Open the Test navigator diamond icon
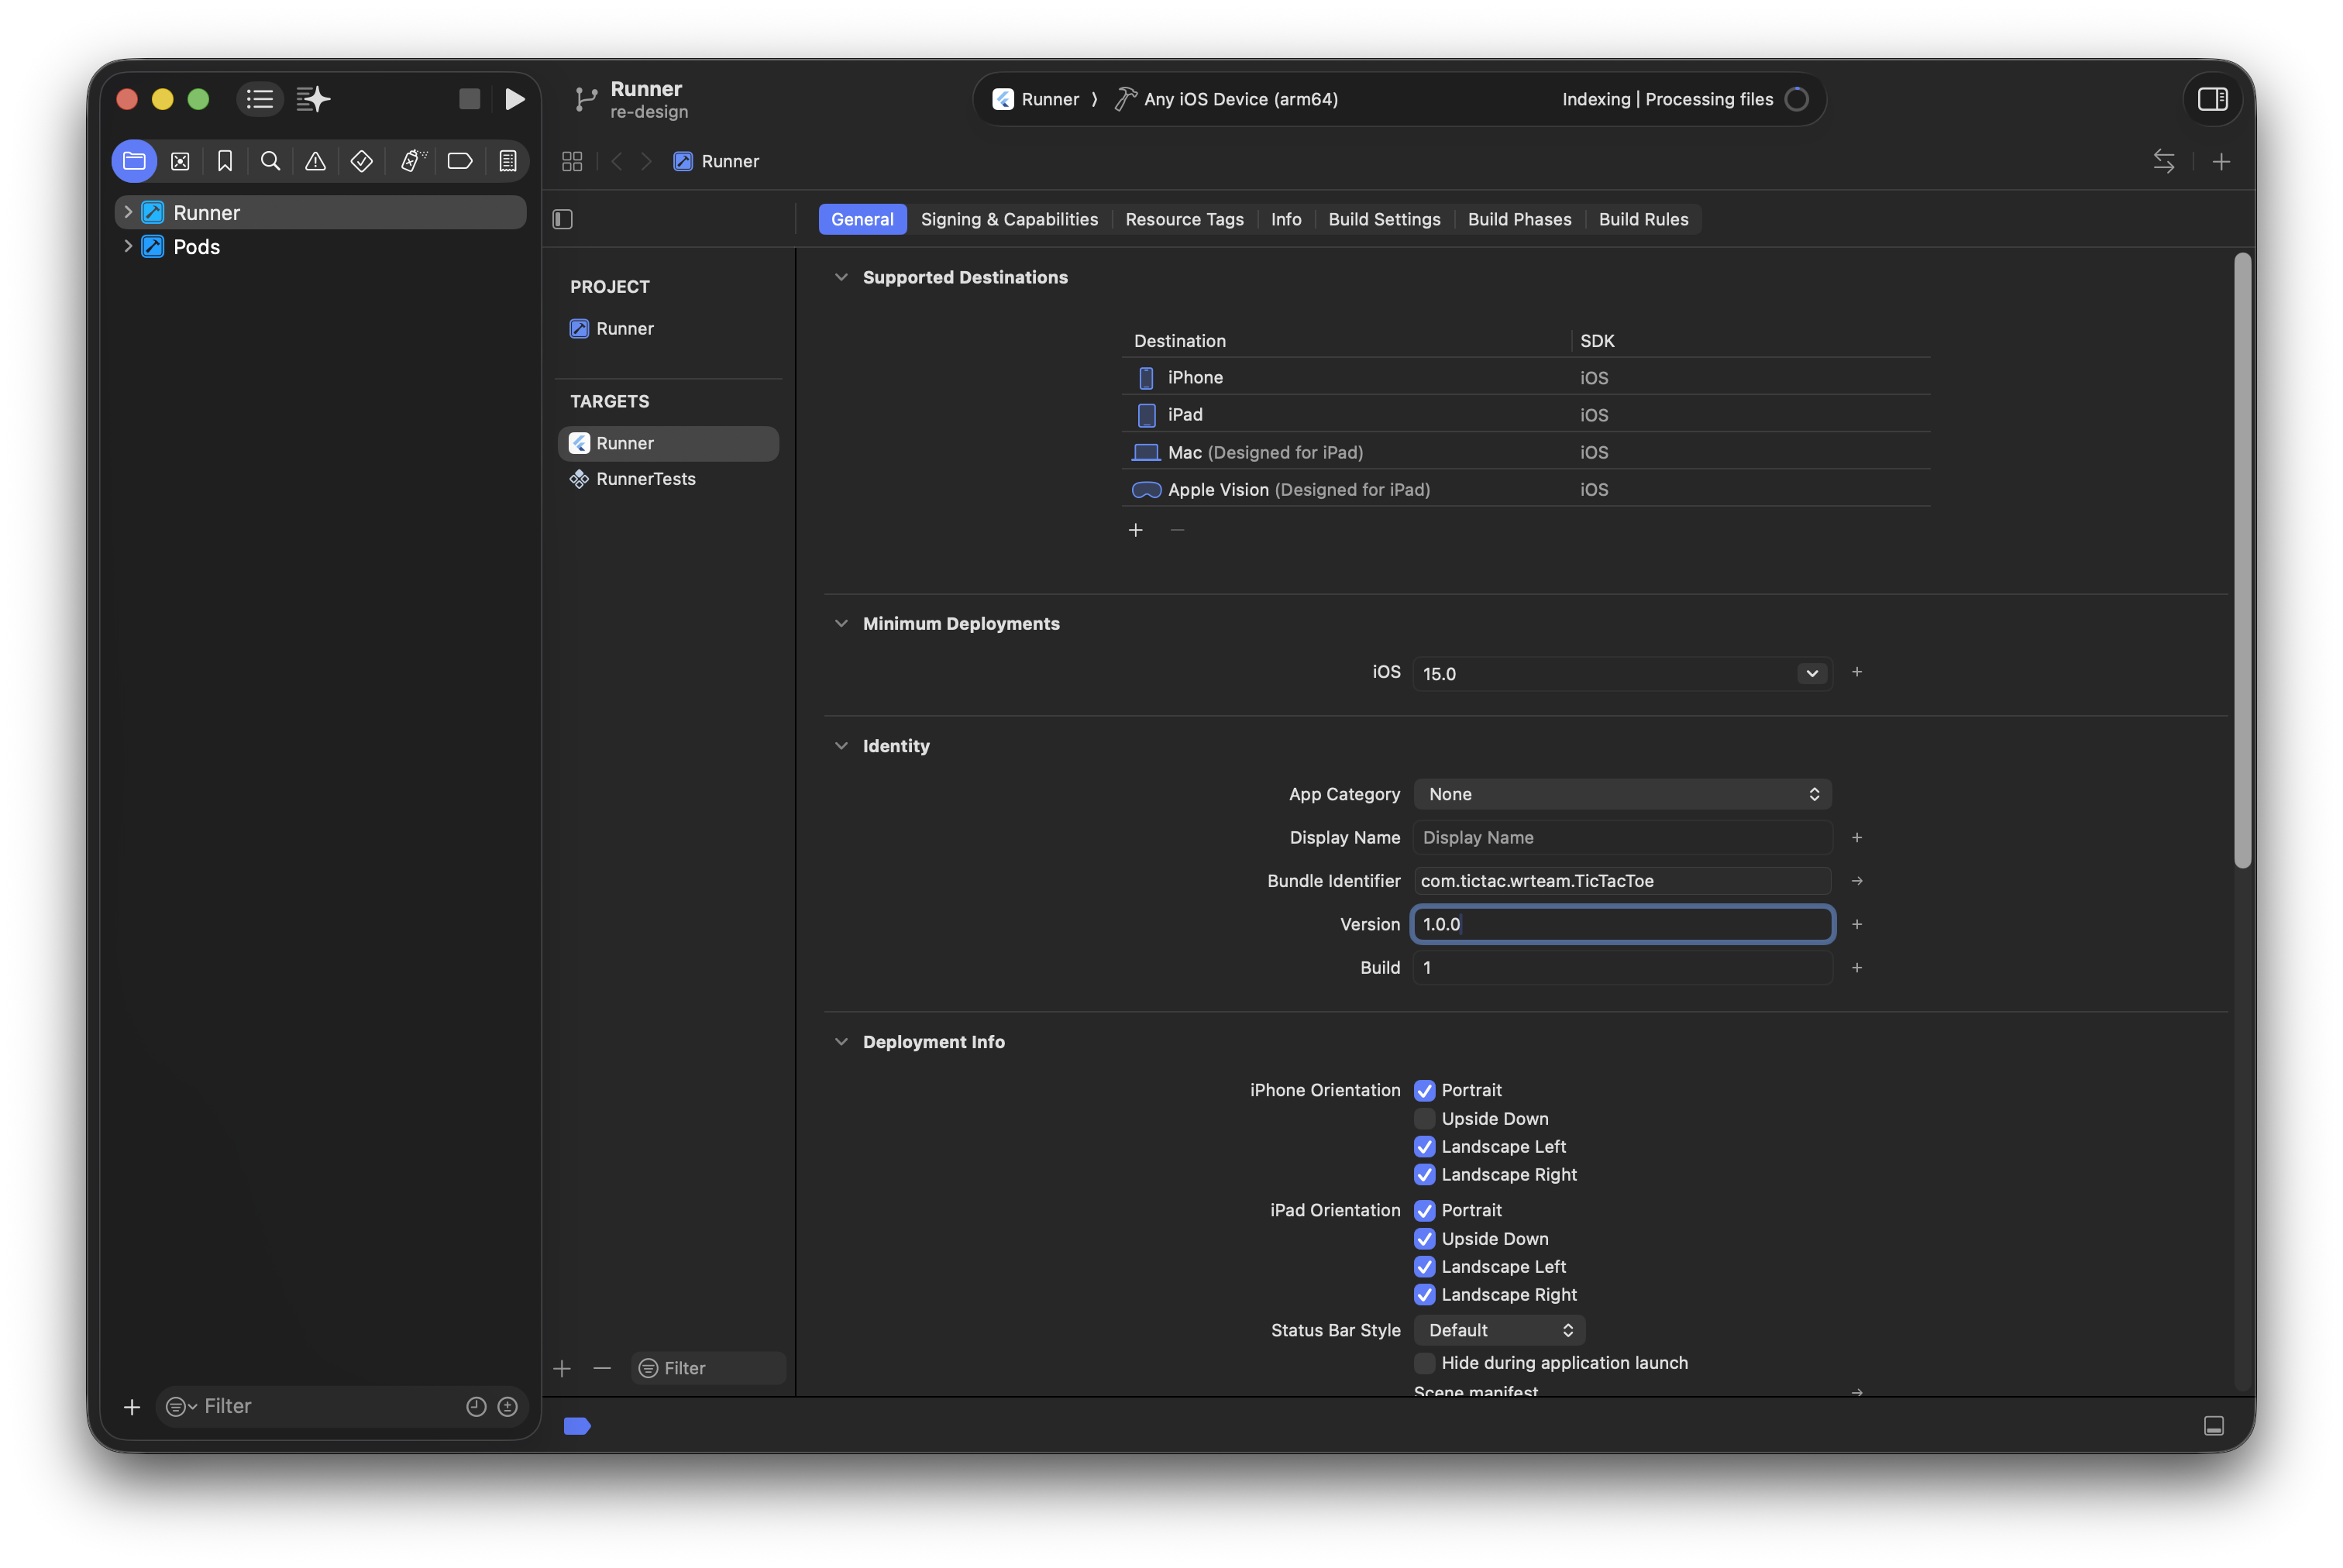The width and height of the screenshot is (2343, 1568). (x=362, y=161)
